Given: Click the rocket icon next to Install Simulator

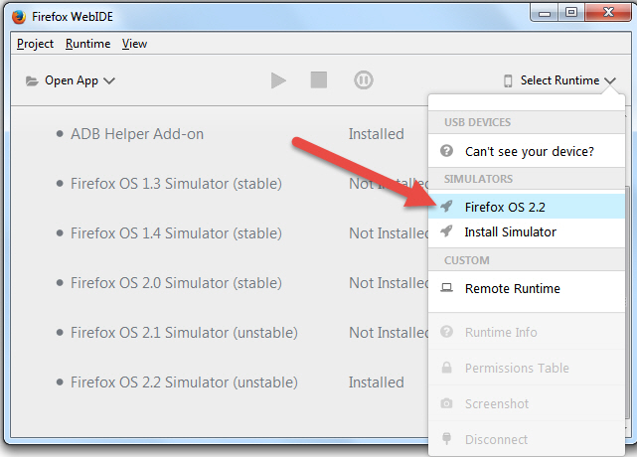Looking at the screenshot, I should point(446,231).
